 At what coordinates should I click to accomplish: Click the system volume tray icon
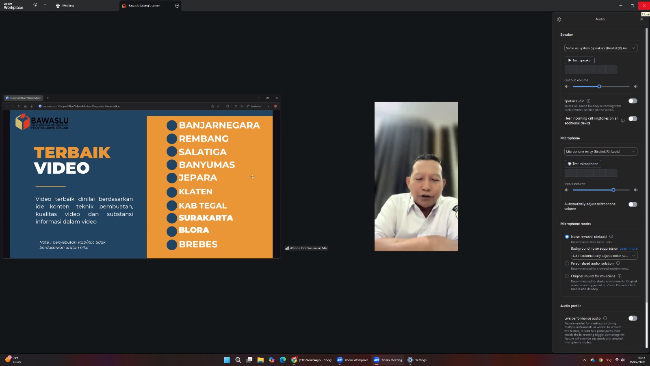(x=623, y=360)
